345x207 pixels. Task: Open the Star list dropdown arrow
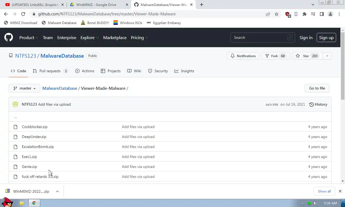click(327, 56)
